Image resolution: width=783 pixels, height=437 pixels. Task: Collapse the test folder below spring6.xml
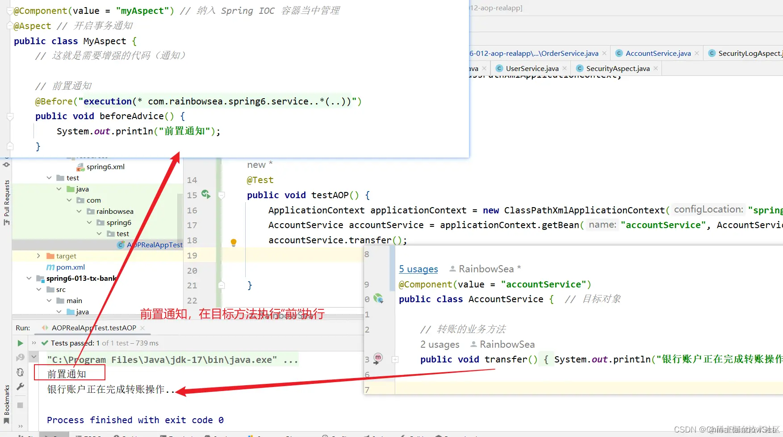49,178
